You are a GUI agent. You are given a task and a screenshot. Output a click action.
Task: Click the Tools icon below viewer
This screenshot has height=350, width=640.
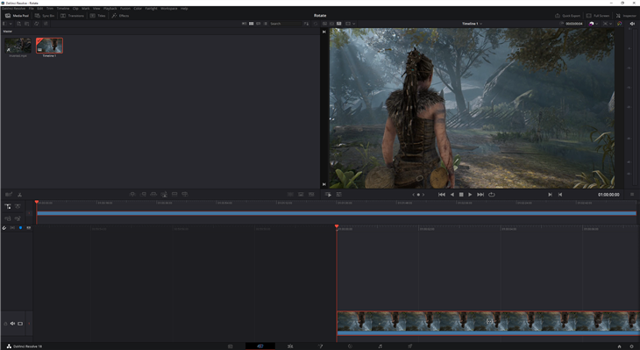[338, 195]
